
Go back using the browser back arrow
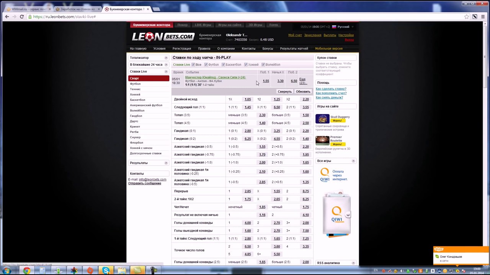[7, 16]
